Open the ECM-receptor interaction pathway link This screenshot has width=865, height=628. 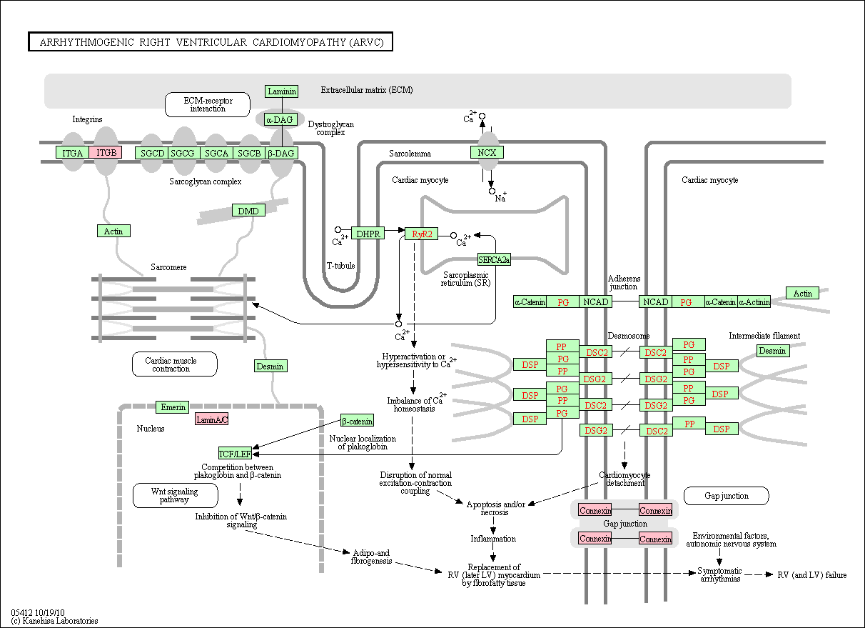[208, 104]
